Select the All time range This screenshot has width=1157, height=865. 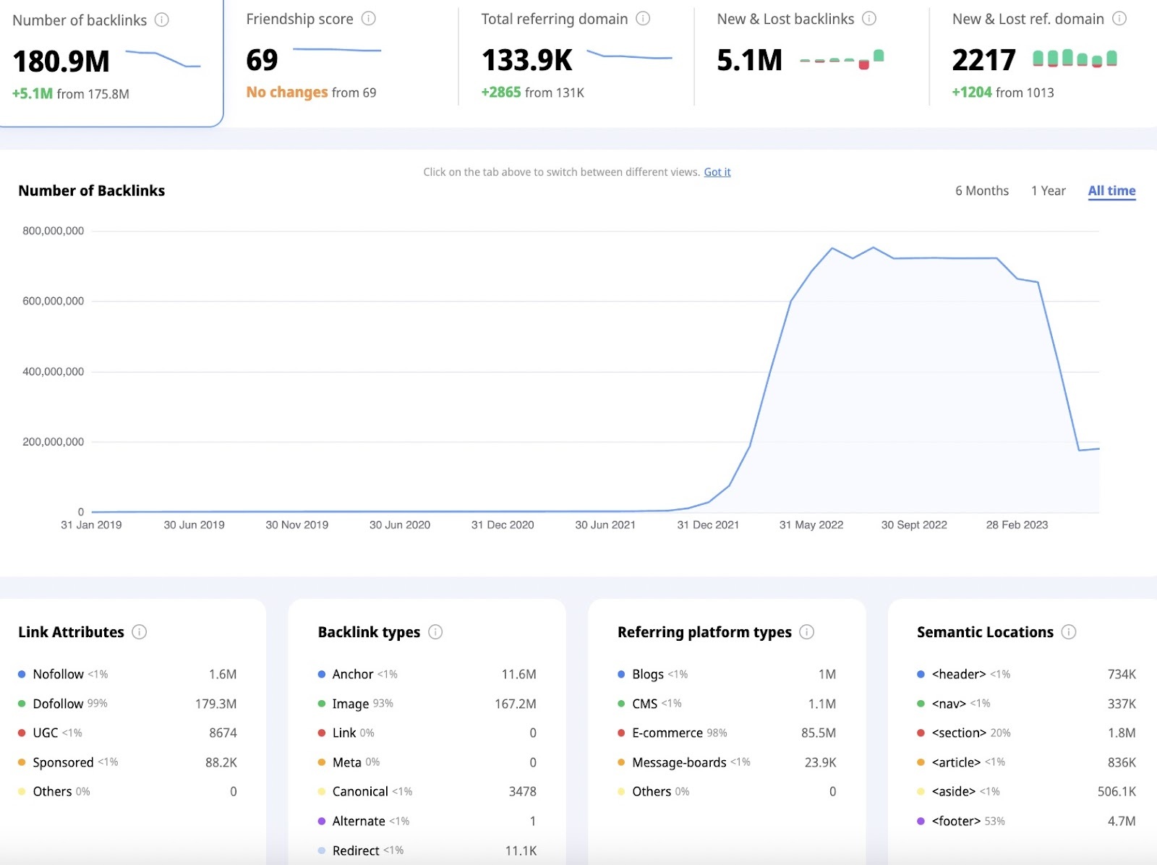point(1111,190)
